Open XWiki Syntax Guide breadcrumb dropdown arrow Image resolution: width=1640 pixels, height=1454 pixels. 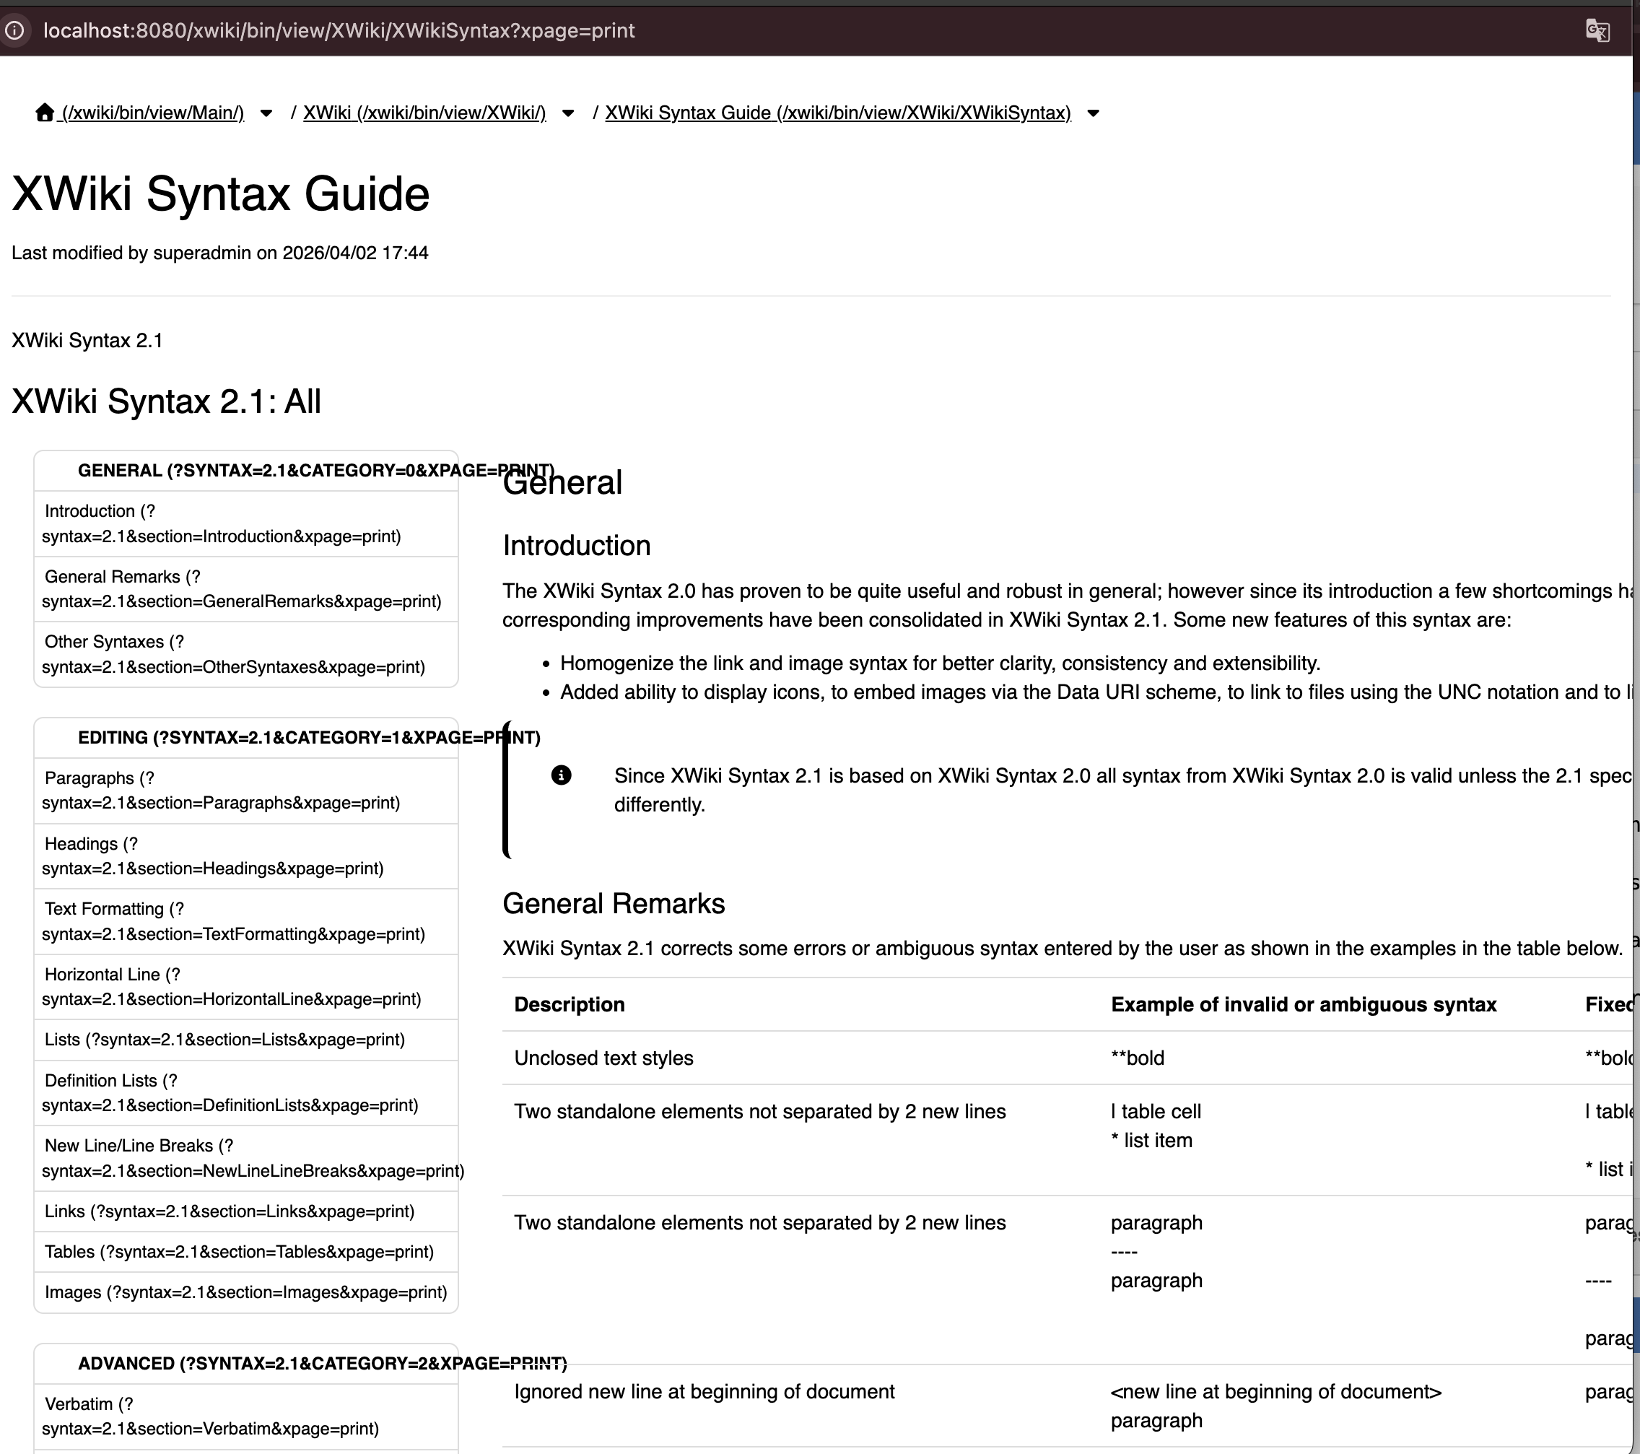[1093, 113]
